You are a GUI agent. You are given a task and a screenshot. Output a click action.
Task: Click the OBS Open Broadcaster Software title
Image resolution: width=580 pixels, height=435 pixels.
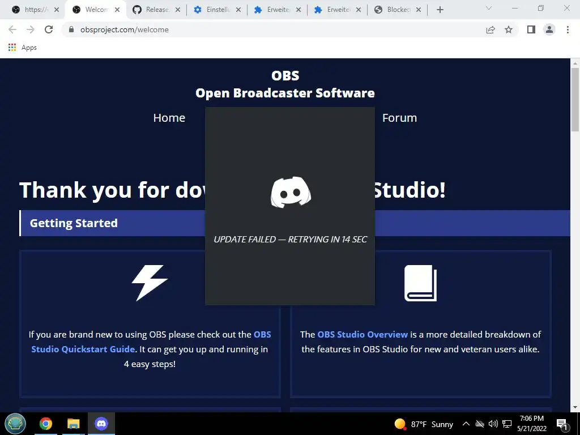pyautogui.click(x=285, y=84)
